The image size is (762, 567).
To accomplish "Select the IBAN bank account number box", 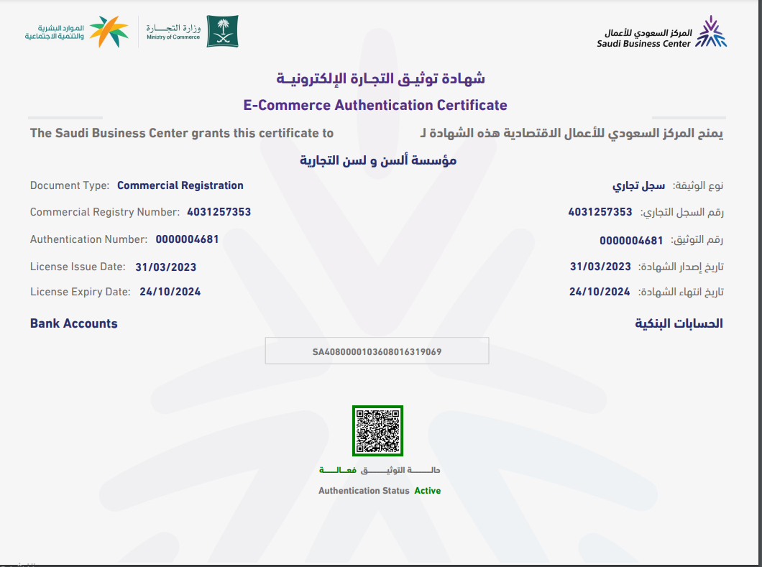I will click(377, 351).
